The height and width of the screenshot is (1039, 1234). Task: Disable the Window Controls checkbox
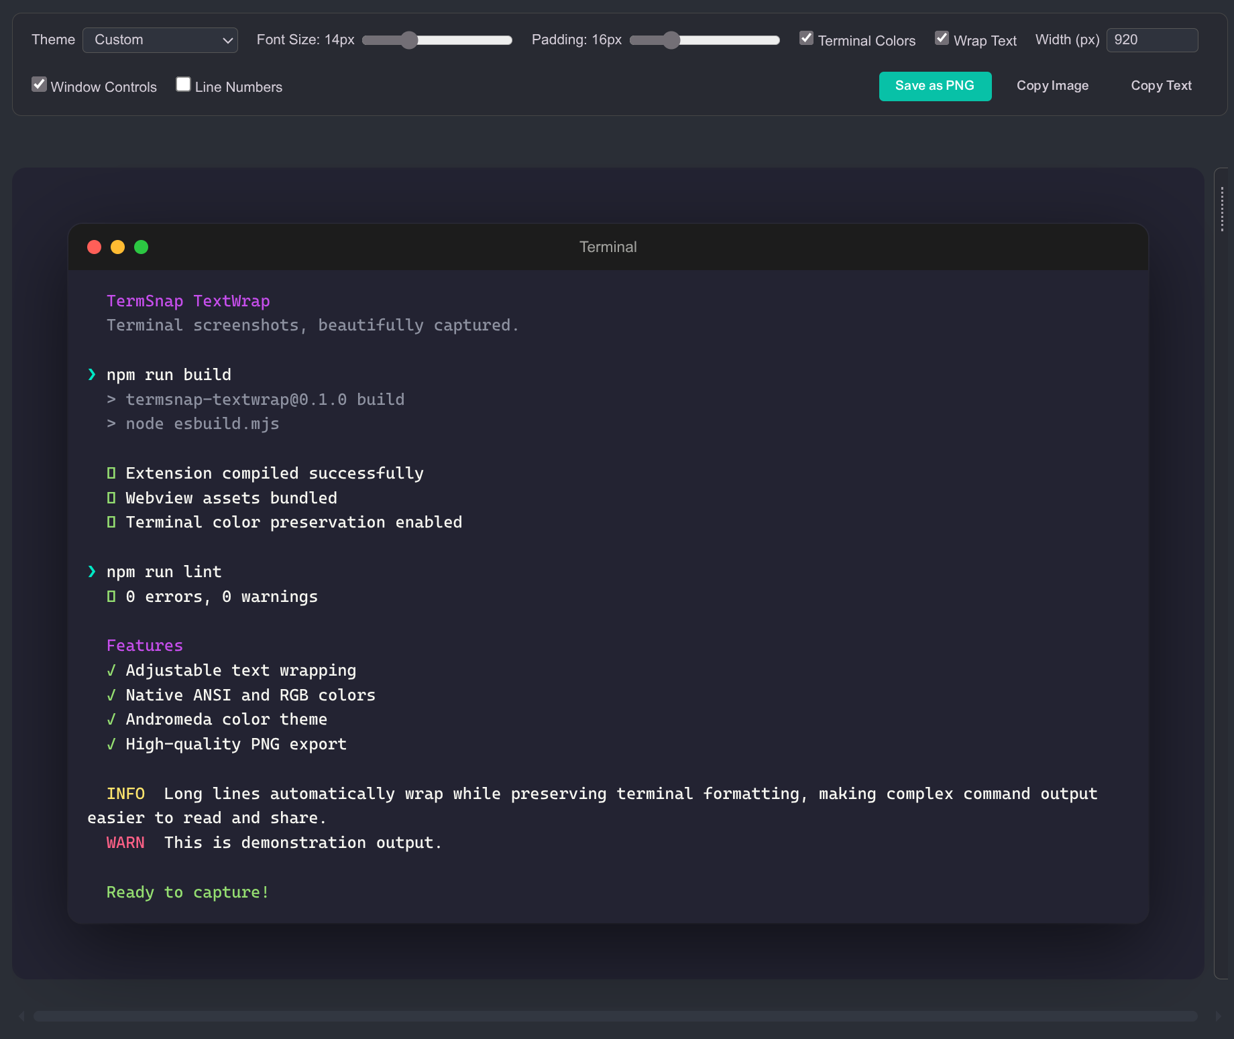pos(39,84)
